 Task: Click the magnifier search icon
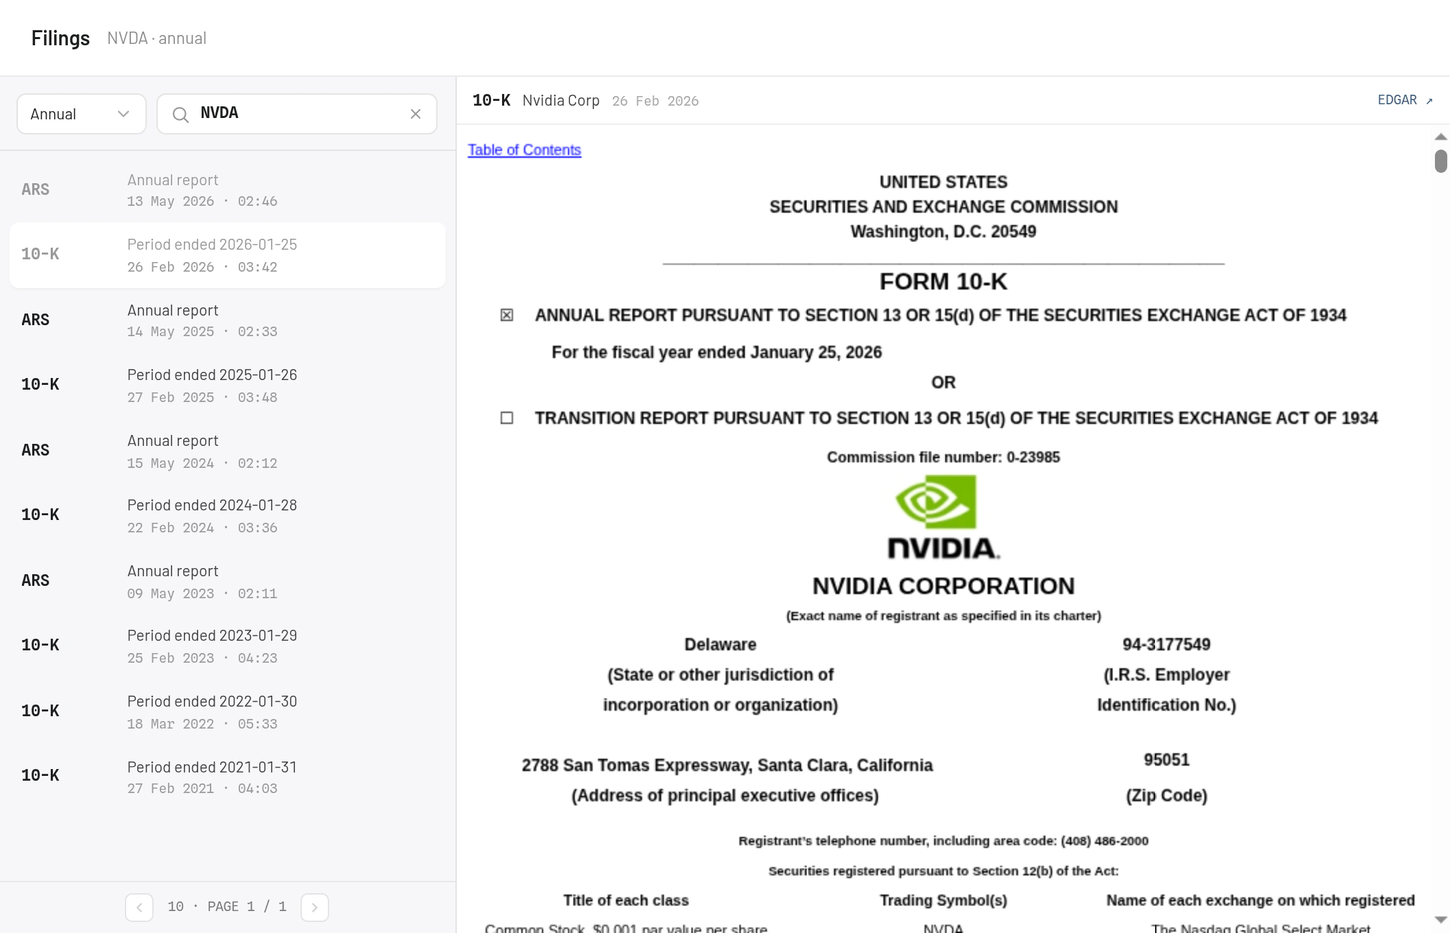pos(180,115)
